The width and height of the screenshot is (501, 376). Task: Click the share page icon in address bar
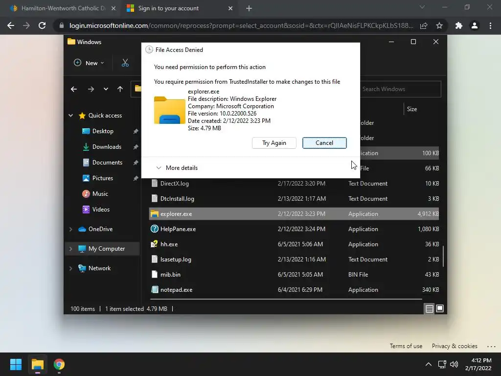click(424, 25)
